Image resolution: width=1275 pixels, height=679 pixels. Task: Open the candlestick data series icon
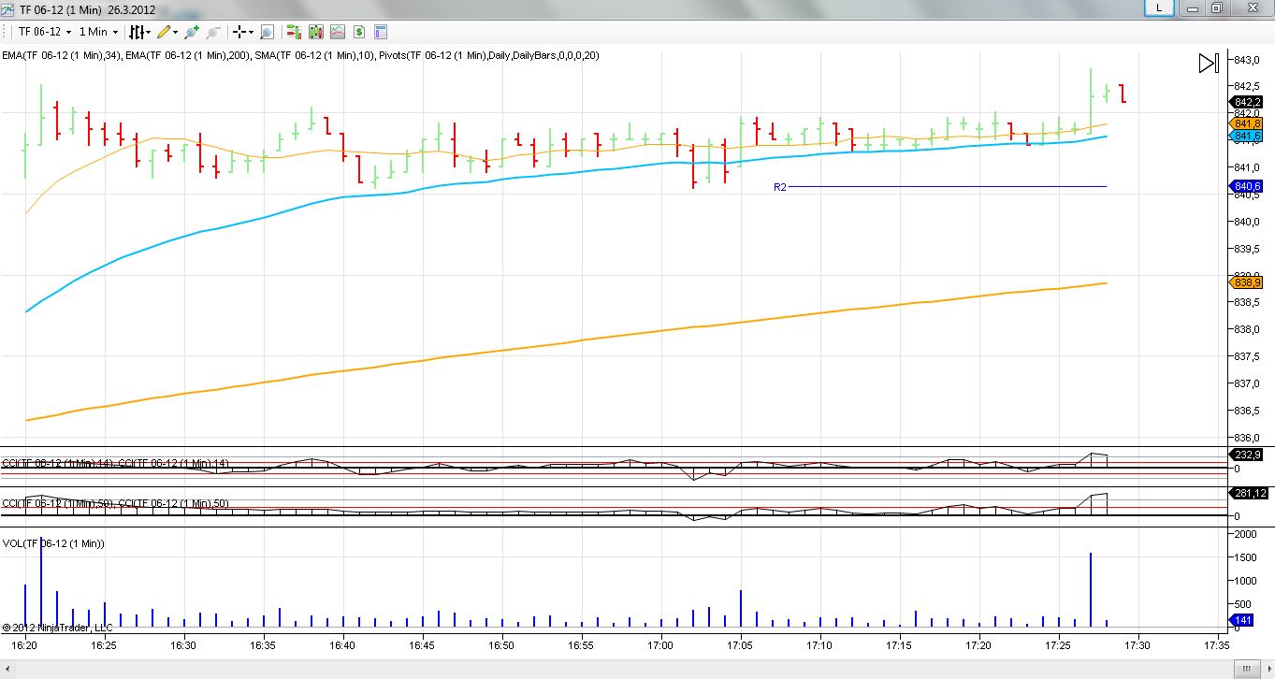coord(315,32)
